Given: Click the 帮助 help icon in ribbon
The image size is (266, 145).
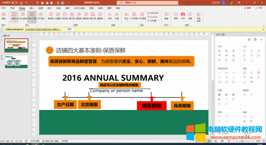Looking at the screenshot, I should 176,16.
